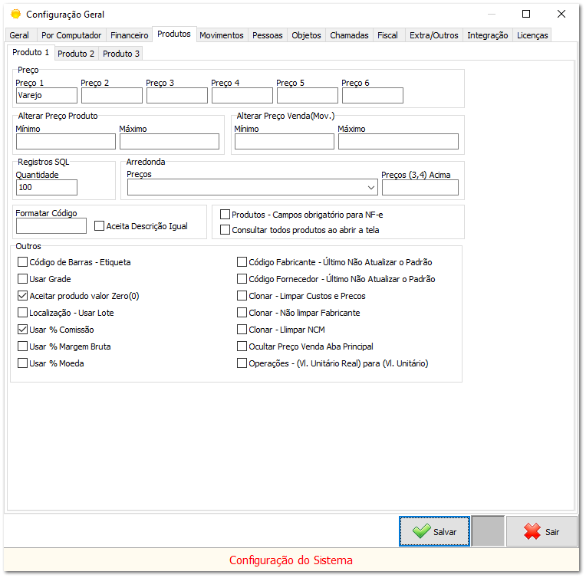Screen dimensions: 586x578
Task: Toggle Aceita Descrição Igual checkbox
Action: pos(99,226)
